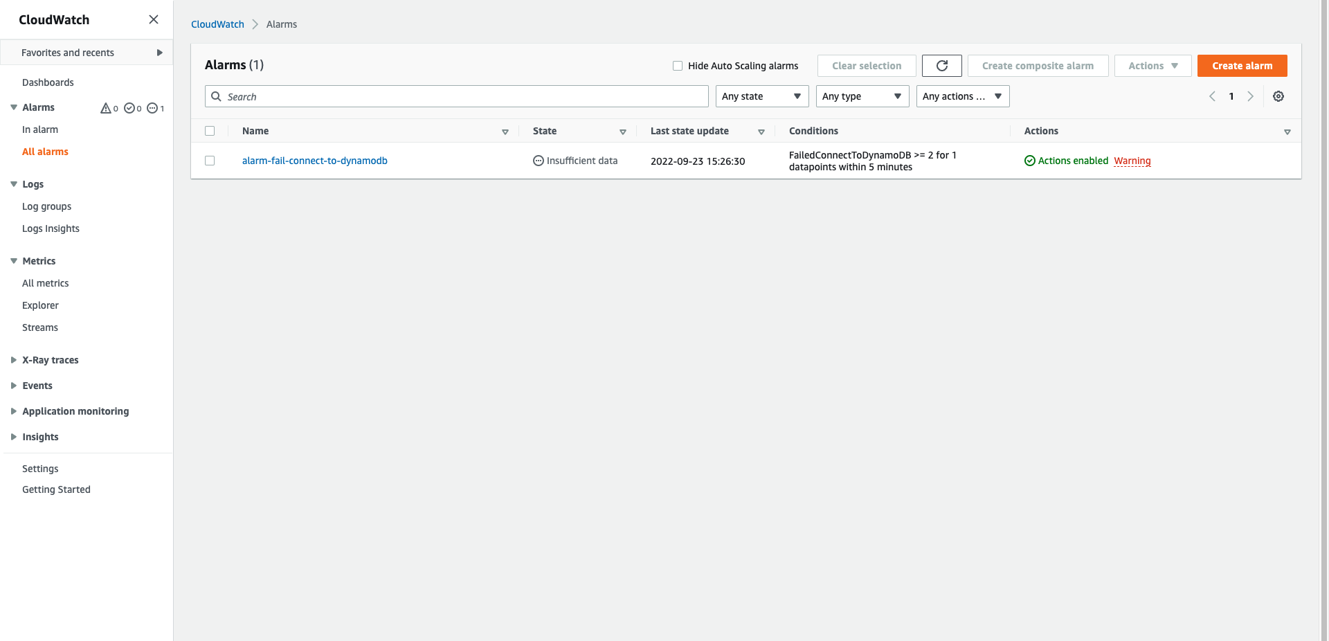The height and width of the screenshot is (641, 1329).
Task: Click the red Warning link
Action: point(1132,161)
